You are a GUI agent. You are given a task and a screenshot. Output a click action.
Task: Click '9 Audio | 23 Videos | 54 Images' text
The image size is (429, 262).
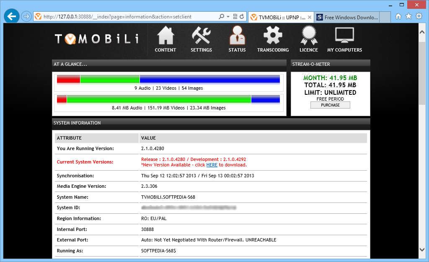(x=168, y=88)
